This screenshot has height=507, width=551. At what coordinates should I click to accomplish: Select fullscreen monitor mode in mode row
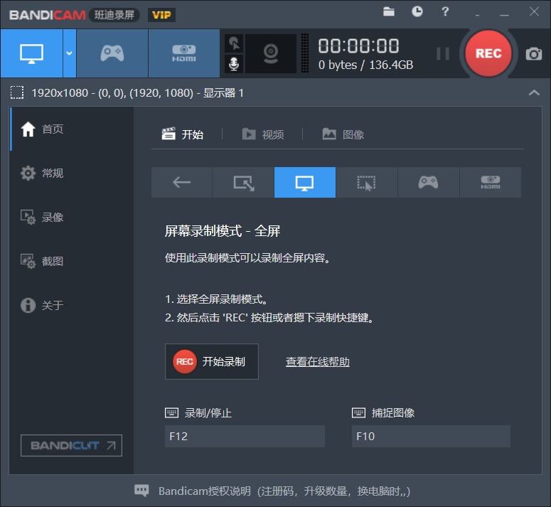pos(305,182)
